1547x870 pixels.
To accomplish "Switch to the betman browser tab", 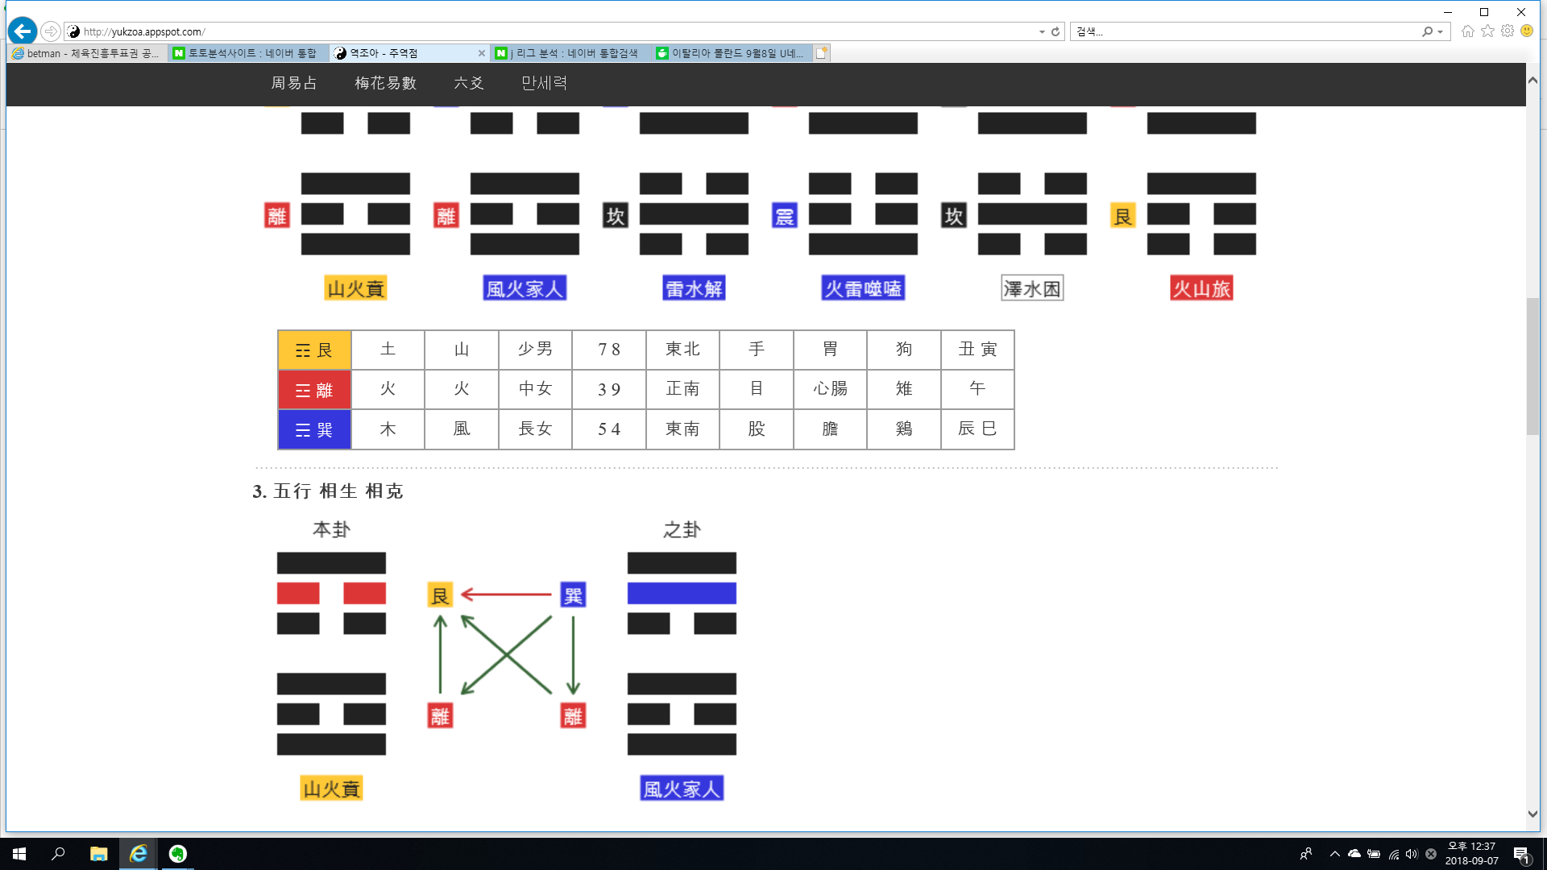I will point(87,53).
